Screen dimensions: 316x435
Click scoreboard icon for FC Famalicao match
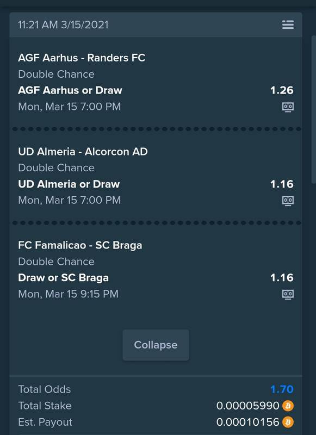pos(288,294)
